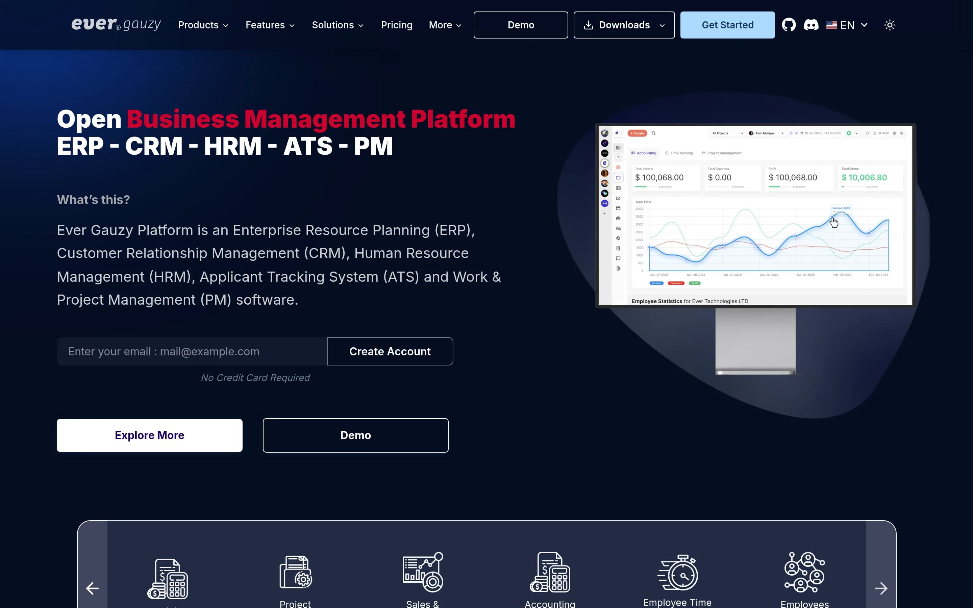Expand the Products menu
This screenshot has width=973, height=608.
[203, 25]
